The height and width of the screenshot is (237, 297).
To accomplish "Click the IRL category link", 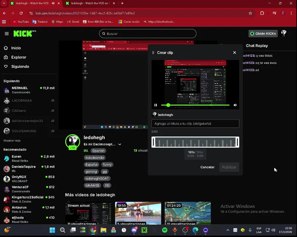I will [86, 151].
